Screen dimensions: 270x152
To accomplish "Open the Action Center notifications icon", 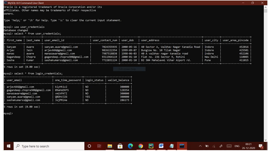I will [261, 146].
